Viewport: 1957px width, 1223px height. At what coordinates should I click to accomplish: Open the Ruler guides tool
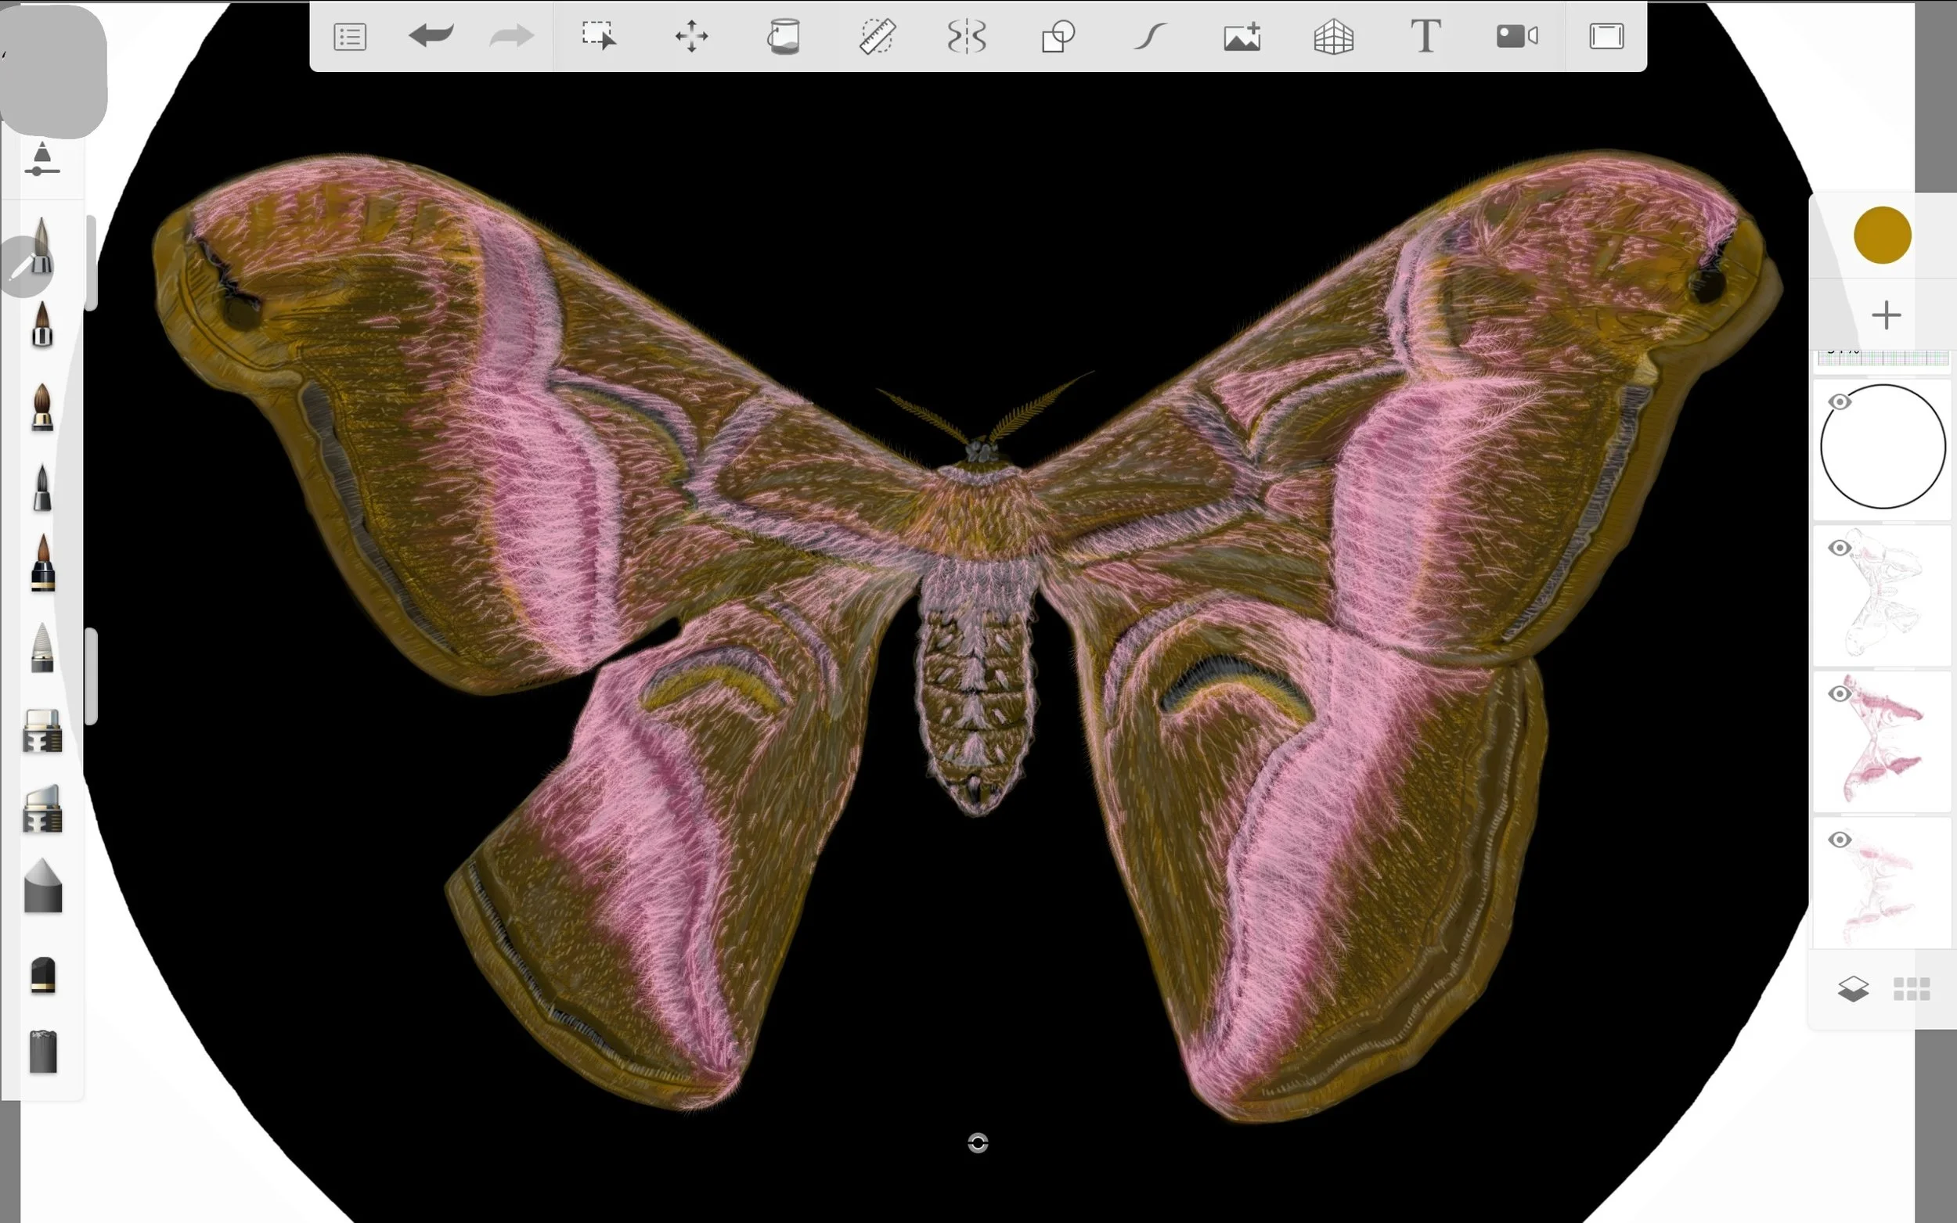click(876, 38)
